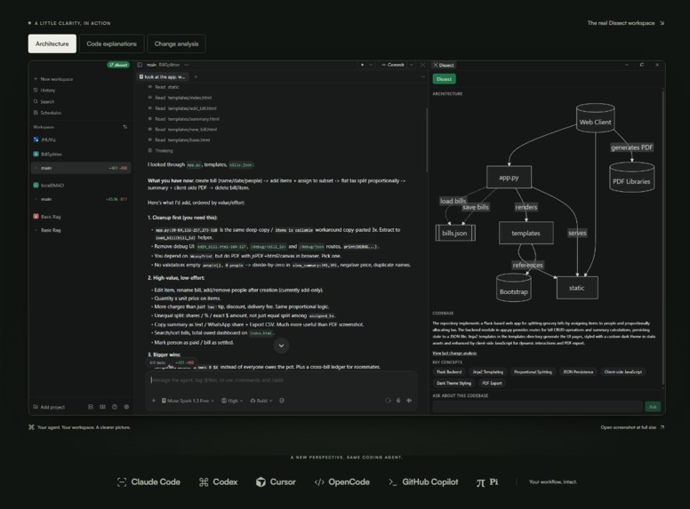Expand the Read templates/edit_bill.html step
This screenshot has height=509, width=690.
182,108
